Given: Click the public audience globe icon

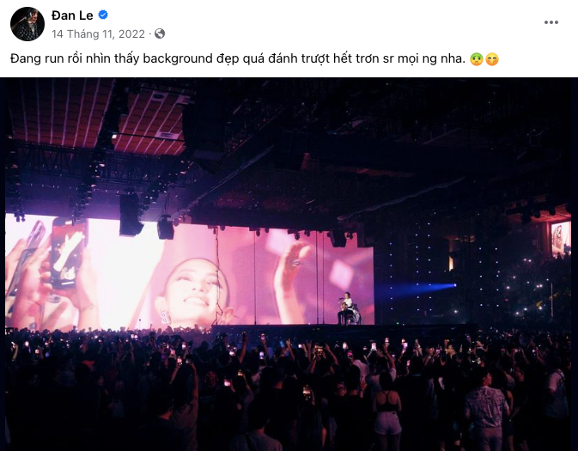Looking at the screenshot, I should (160, 34).
